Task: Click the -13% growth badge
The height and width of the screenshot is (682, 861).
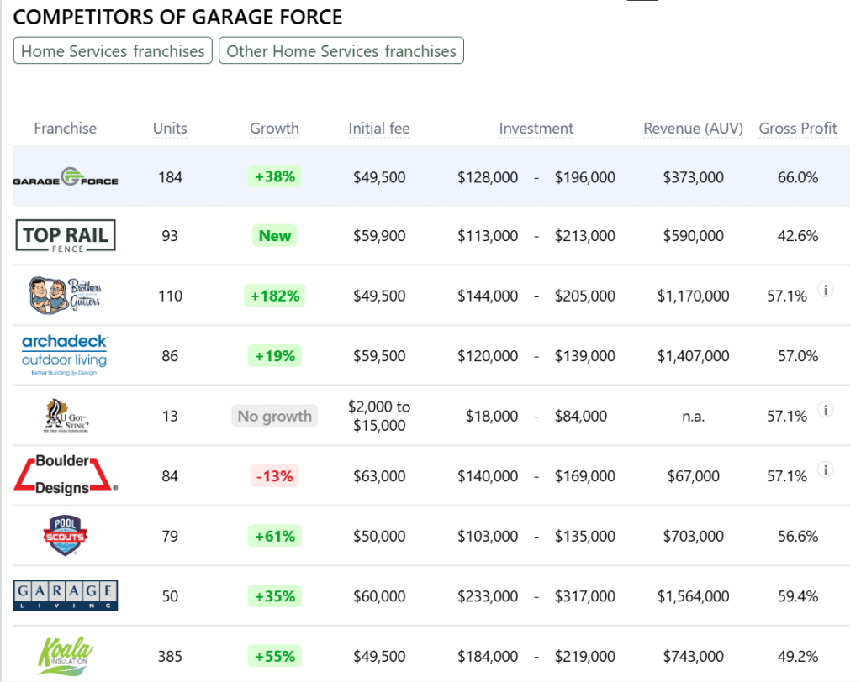Action: [x=275, y=475]
